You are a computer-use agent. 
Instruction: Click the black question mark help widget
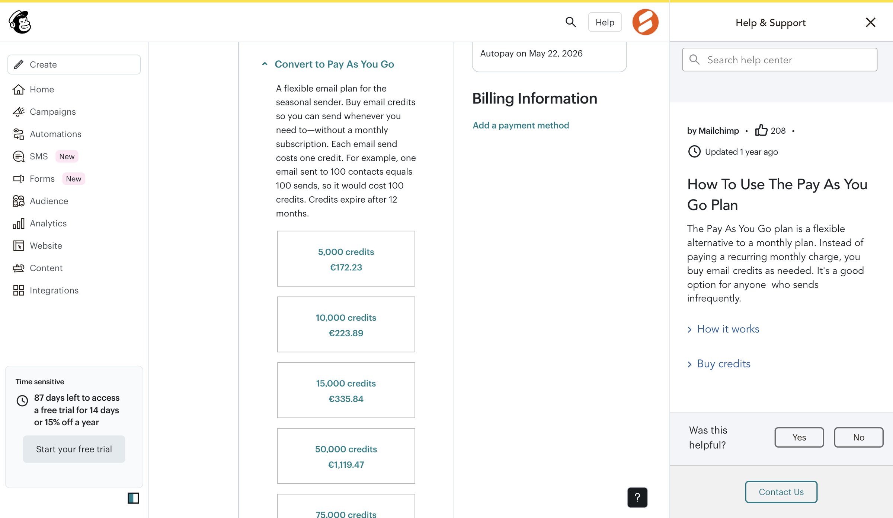click(x=637, y=497)
